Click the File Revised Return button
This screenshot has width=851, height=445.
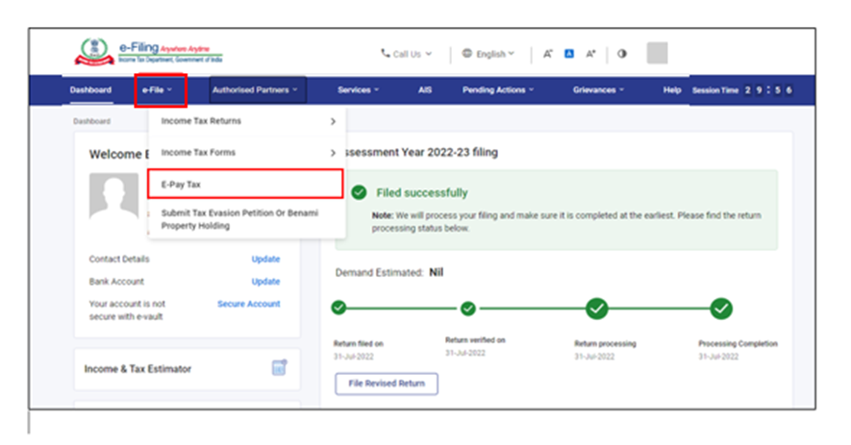click(x=386, y=383)
